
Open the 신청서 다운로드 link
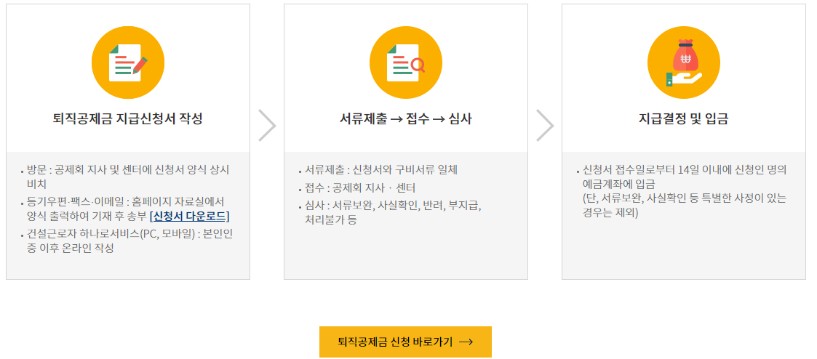190,216
